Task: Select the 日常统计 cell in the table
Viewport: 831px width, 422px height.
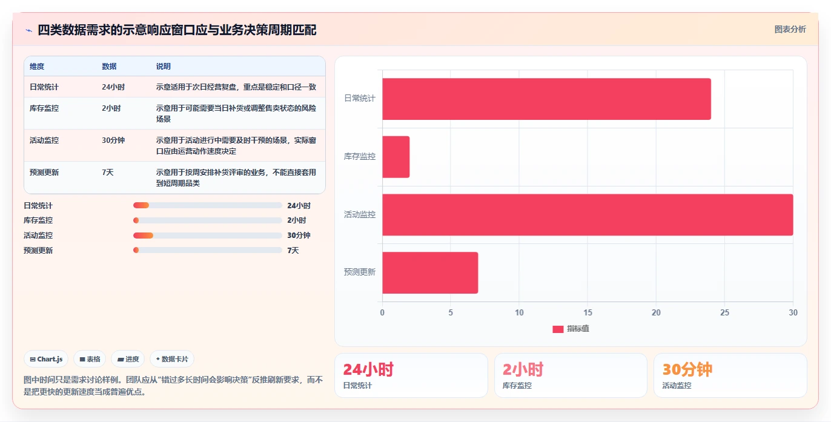Action: (44, 87)
